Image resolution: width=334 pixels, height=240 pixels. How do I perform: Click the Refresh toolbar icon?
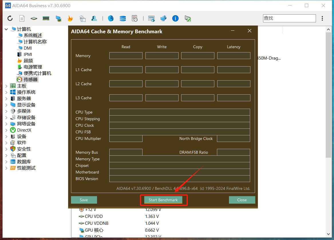click(x=10, y=18)
